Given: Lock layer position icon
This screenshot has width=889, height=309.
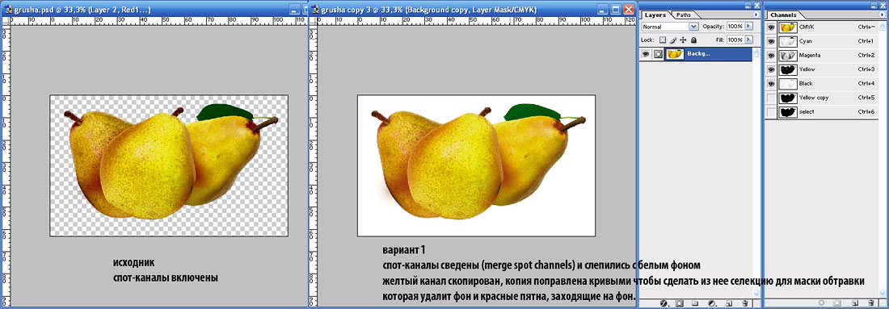Looking at the screenshot, I should 683,40.
